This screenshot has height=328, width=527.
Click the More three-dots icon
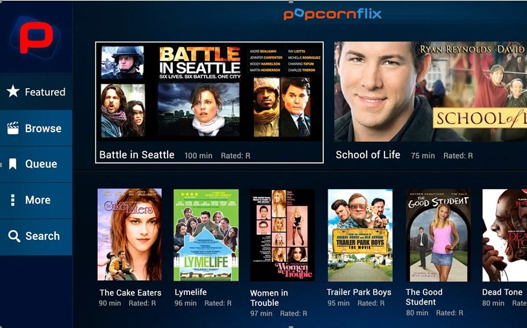[x=13, y=200]
